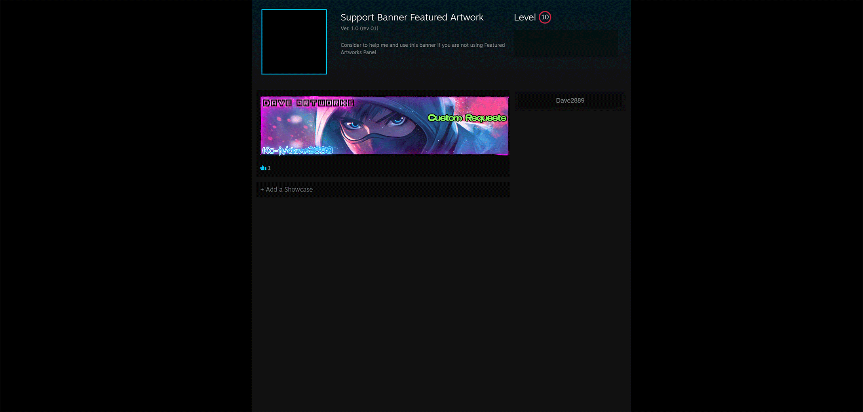Click the Ver. 1.0 (rev 01) text

click(x=359, y=28)
